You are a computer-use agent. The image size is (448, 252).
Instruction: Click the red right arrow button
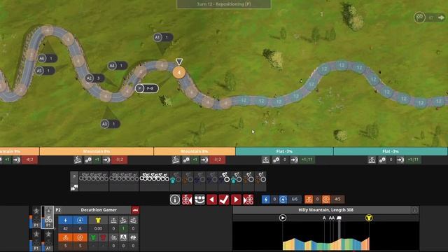point(236,199)
